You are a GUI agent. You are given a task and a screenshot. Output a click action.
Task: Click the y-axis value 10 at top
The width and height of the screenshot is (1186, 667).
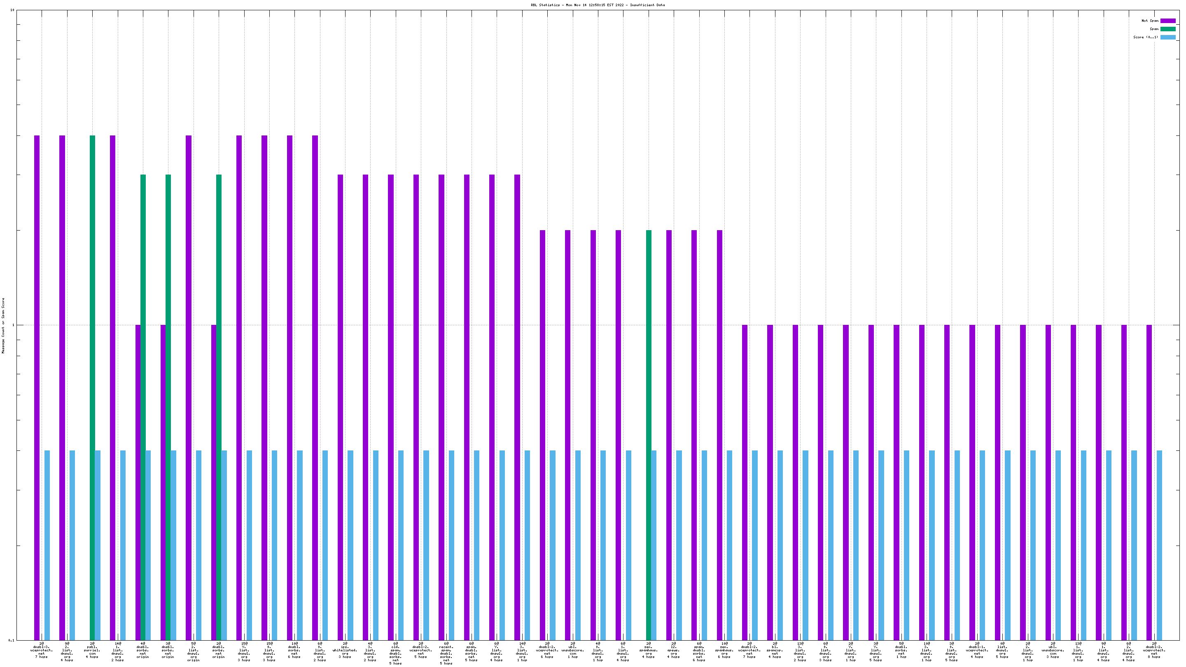12,10
